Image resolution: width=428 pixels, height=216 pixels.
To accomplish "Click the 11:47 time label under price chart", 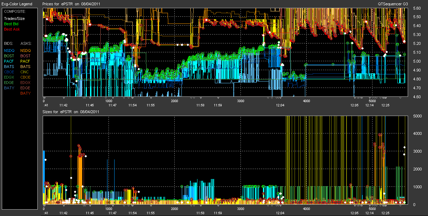I will (x=112, y=105).
